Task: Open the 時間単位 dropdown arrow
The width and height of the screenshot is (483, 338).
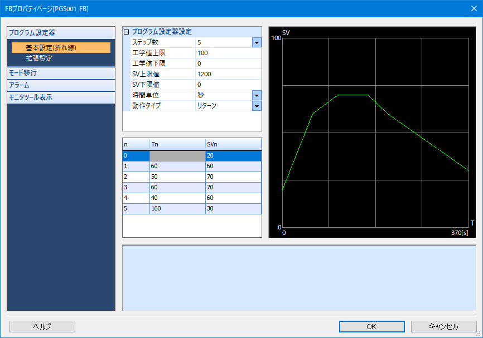Action: [x=257, y=95]
